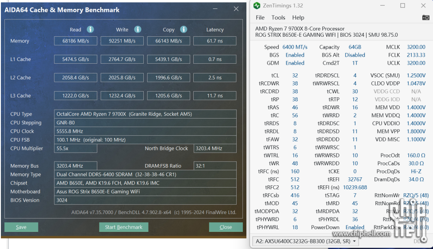
Task: Click L3 Cache latency 11.7 ns
Action: click(215, 96)
